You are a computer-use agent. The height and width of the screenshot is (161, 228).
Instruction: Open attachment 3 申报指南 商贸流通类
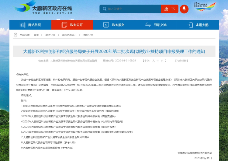68,116
